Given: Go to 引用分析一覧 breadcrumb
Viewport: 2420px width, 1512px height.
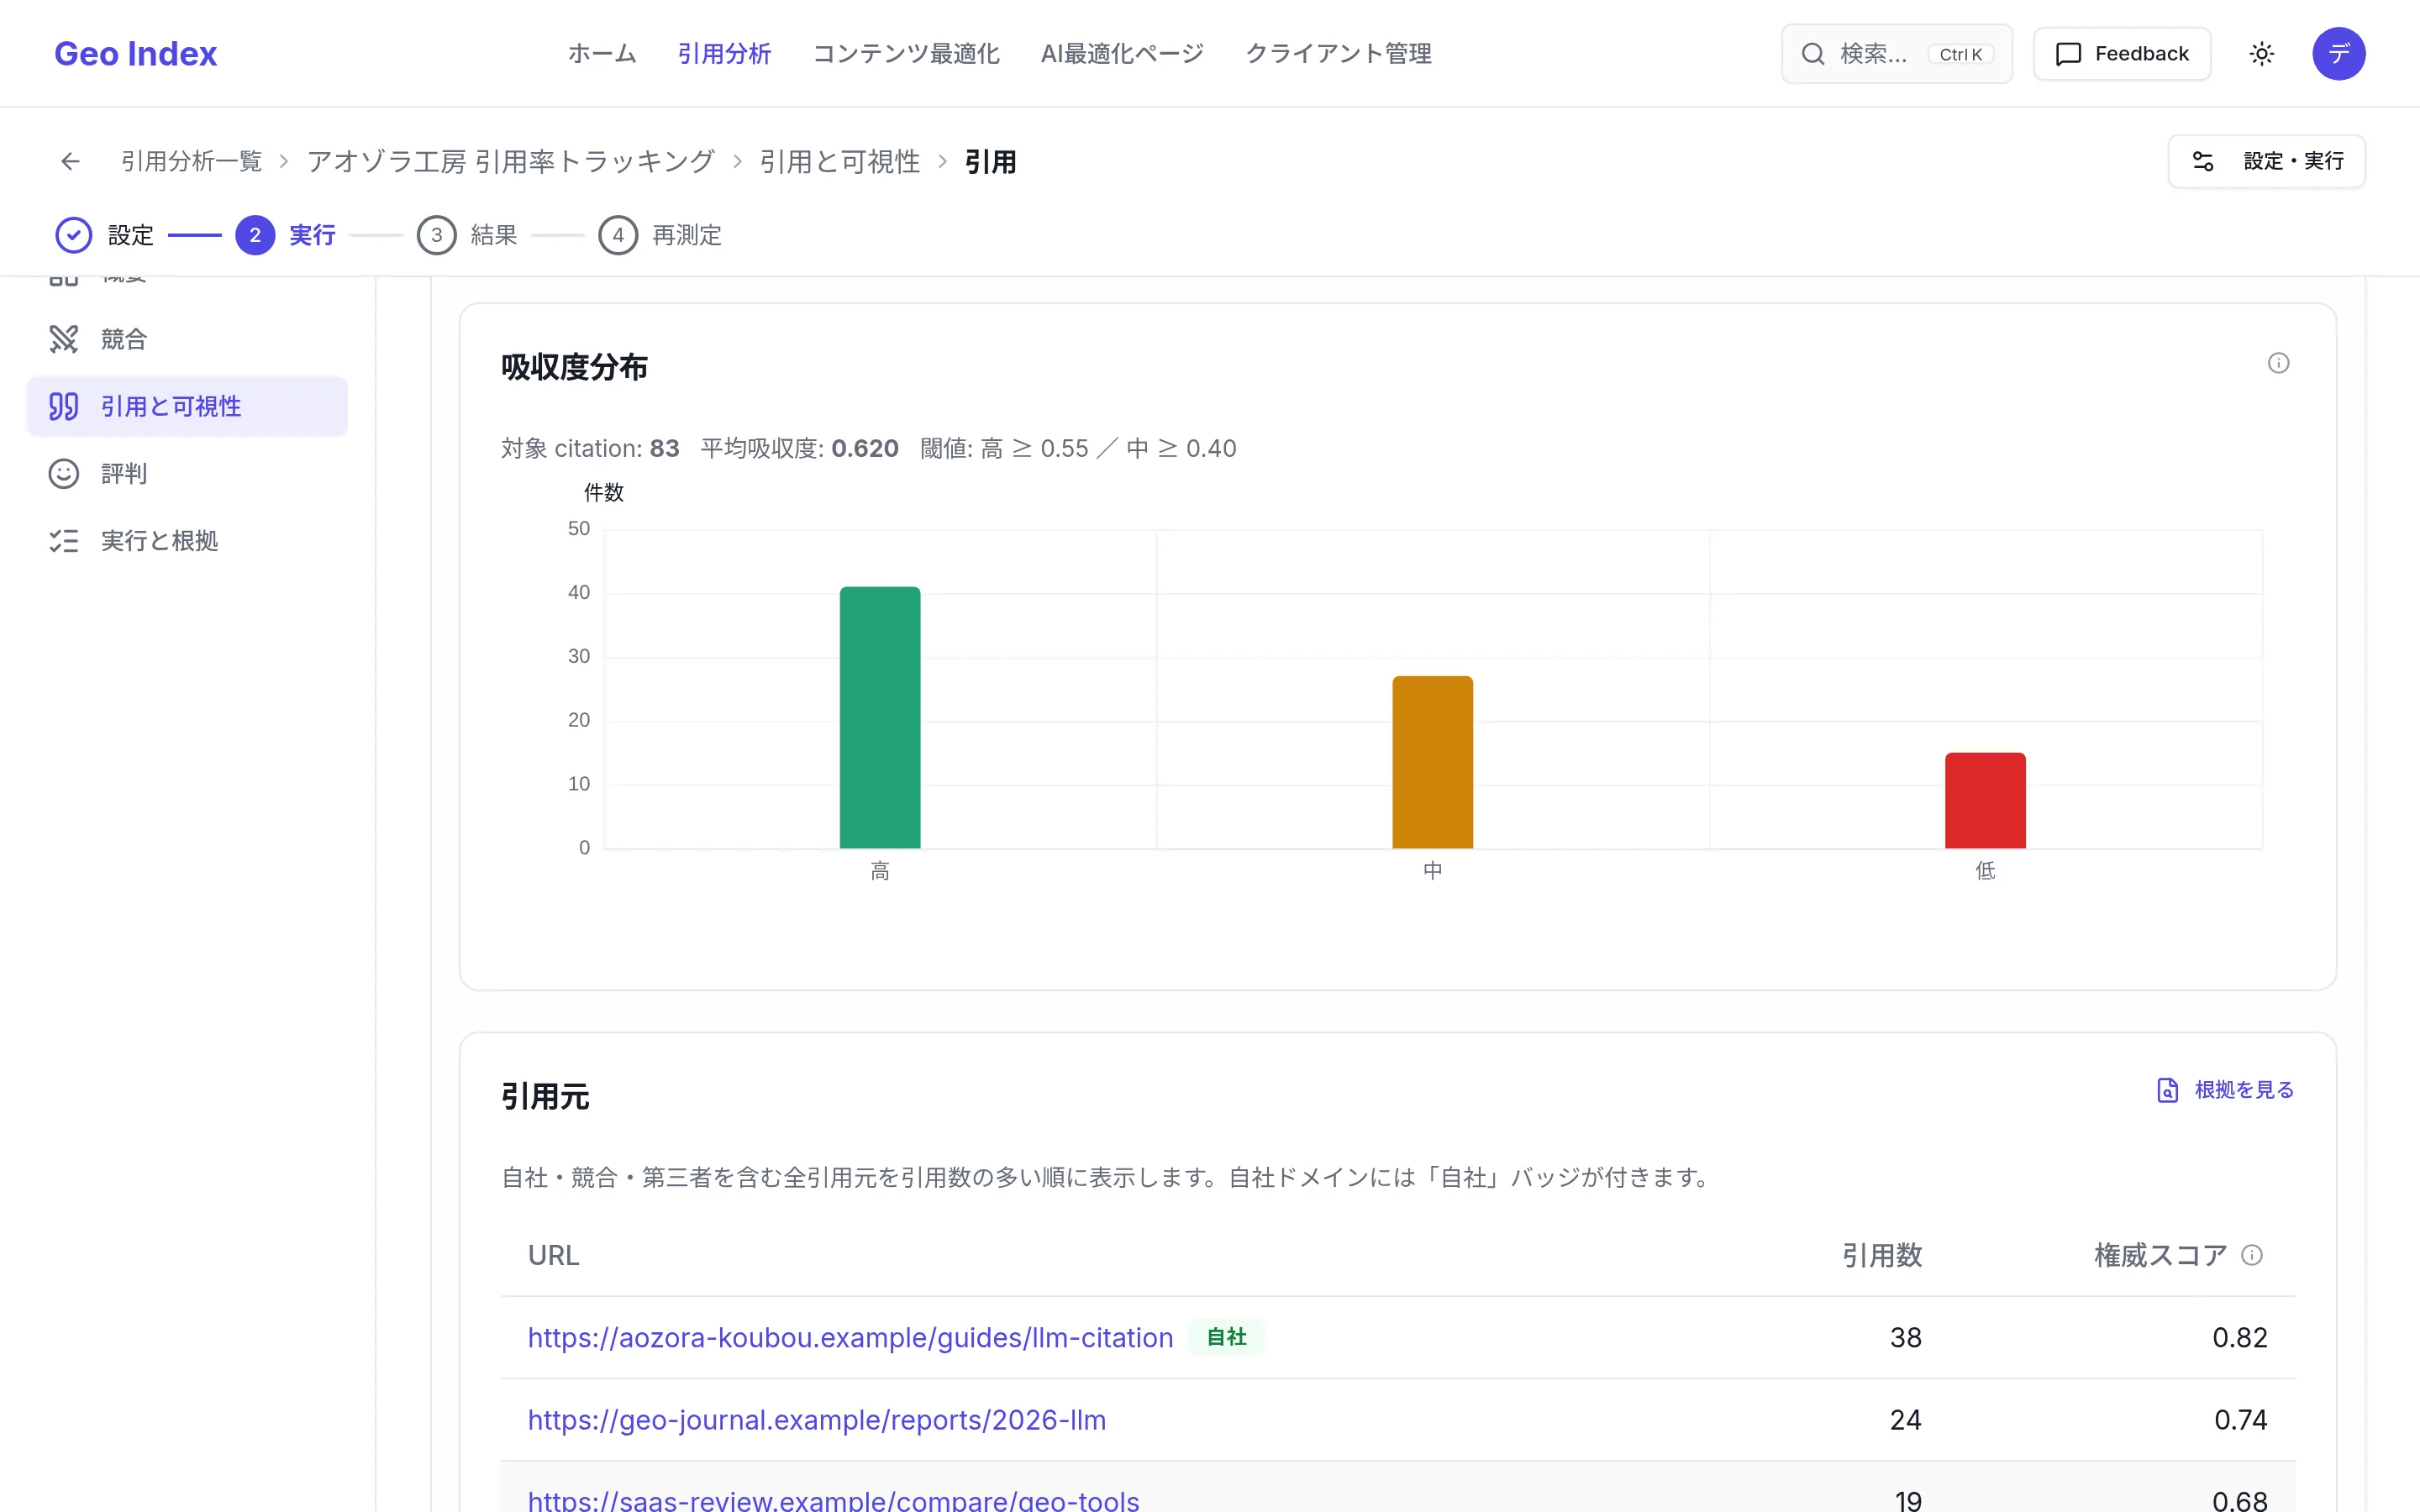Looking at the screenshot, I should [191, 161].
